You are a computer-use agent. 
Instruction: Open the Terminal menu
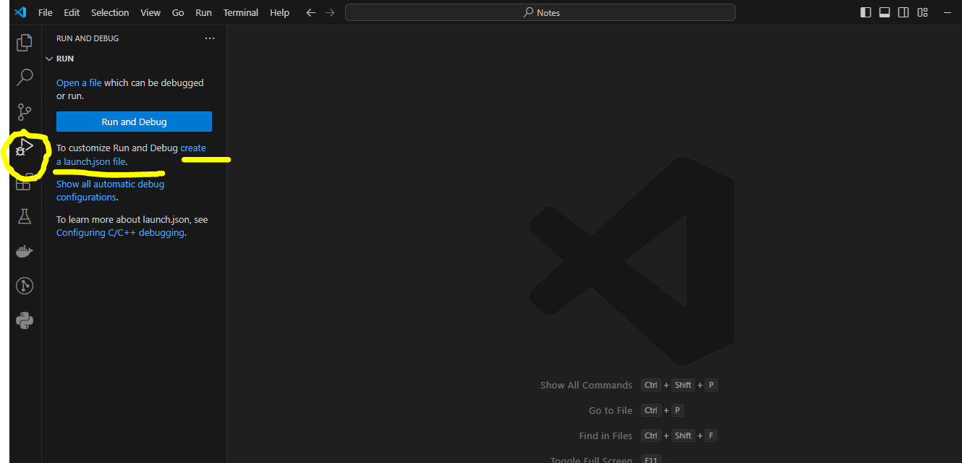coord(242,12)
